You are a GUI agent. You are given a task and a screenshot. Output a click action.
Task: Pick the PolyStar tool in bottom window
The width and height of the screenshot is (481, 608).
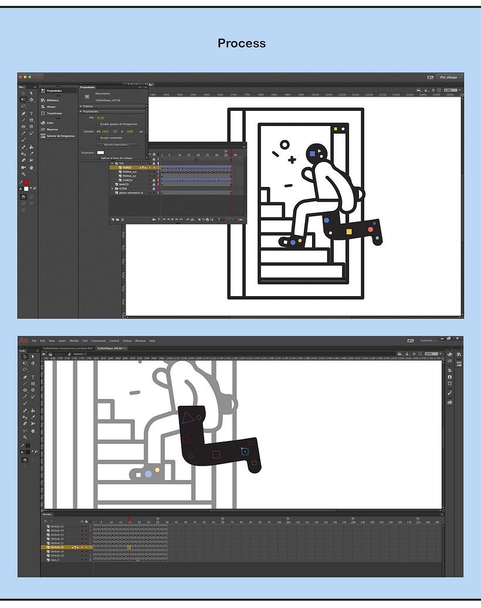(x=33, y=390)
